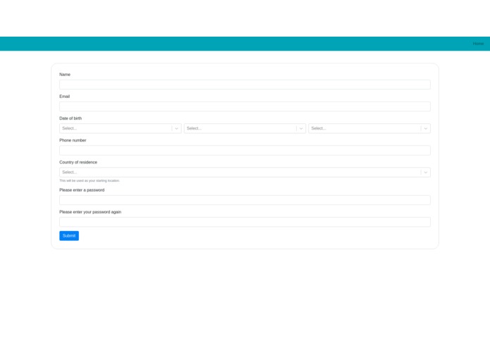Click the blue Submit button
The image size is (490, 348).
click(69, 236)
